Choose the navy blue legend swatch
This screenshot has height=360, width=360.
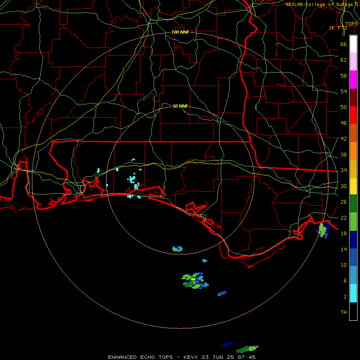coord(353,240)
